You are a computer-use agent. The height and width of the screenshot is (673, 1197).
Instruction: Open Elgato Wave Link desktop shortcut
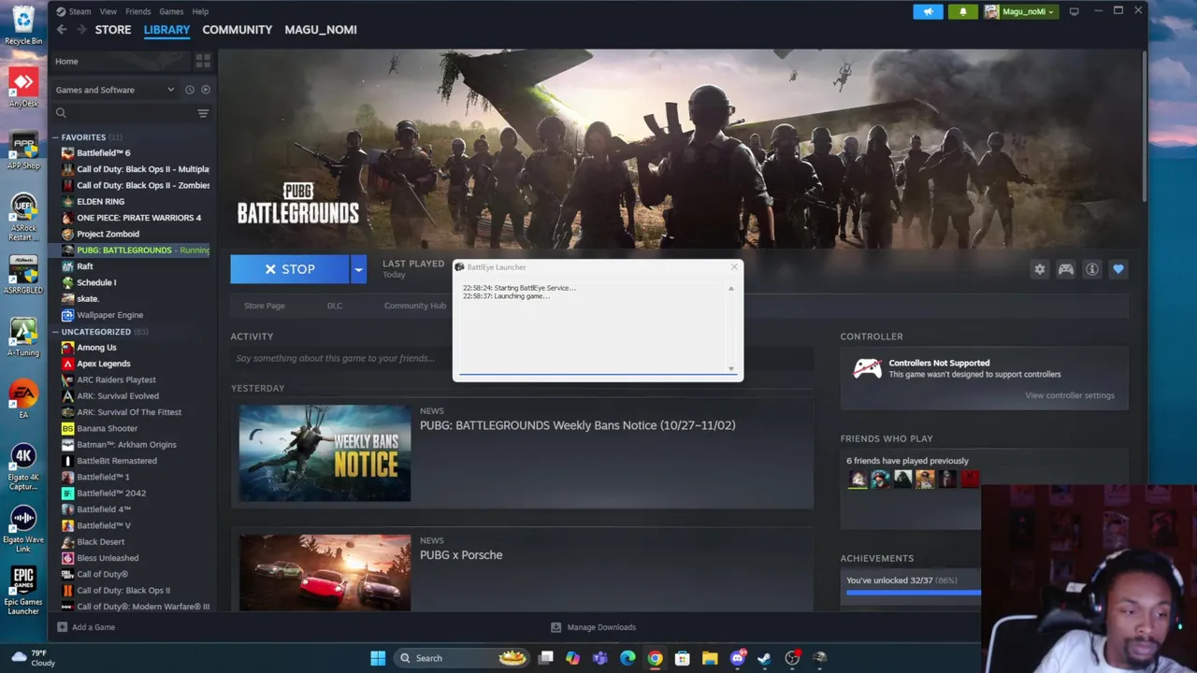[x=23, y=527]
